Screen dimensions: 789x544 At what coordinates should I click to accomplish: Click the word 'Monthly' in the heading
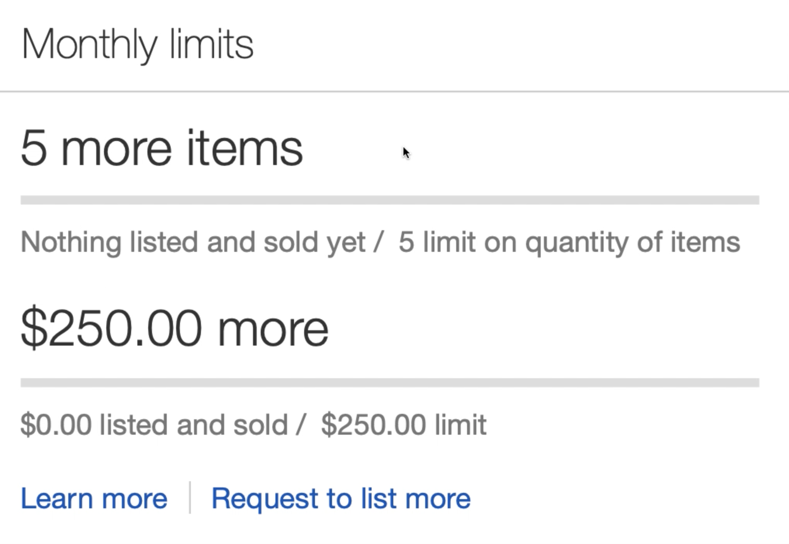[x=89, y=45]
